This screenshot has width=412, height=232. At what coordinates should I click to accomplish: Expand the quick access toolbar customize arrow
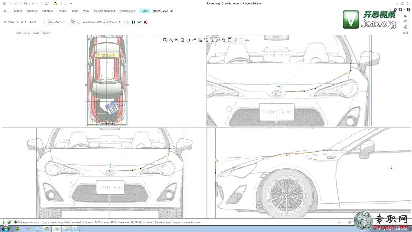pos(71,4)
